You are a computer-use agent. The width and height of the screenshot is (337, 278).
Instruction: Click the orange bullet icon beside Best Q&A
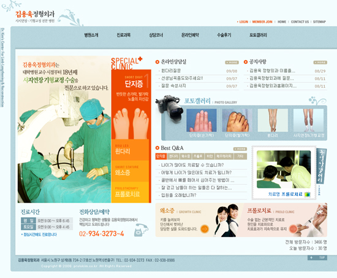pyautogui.click(x=157, y=148)
